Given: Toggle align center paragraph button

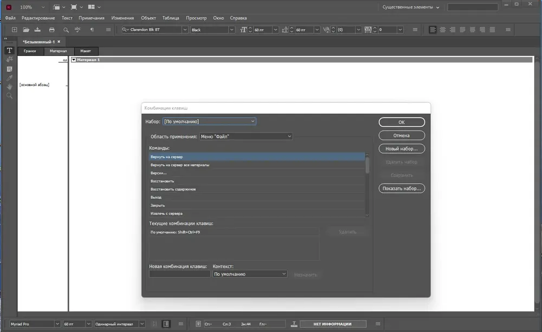Looking at the screenshot, I should pyautogui.click(x=442, y=30).
